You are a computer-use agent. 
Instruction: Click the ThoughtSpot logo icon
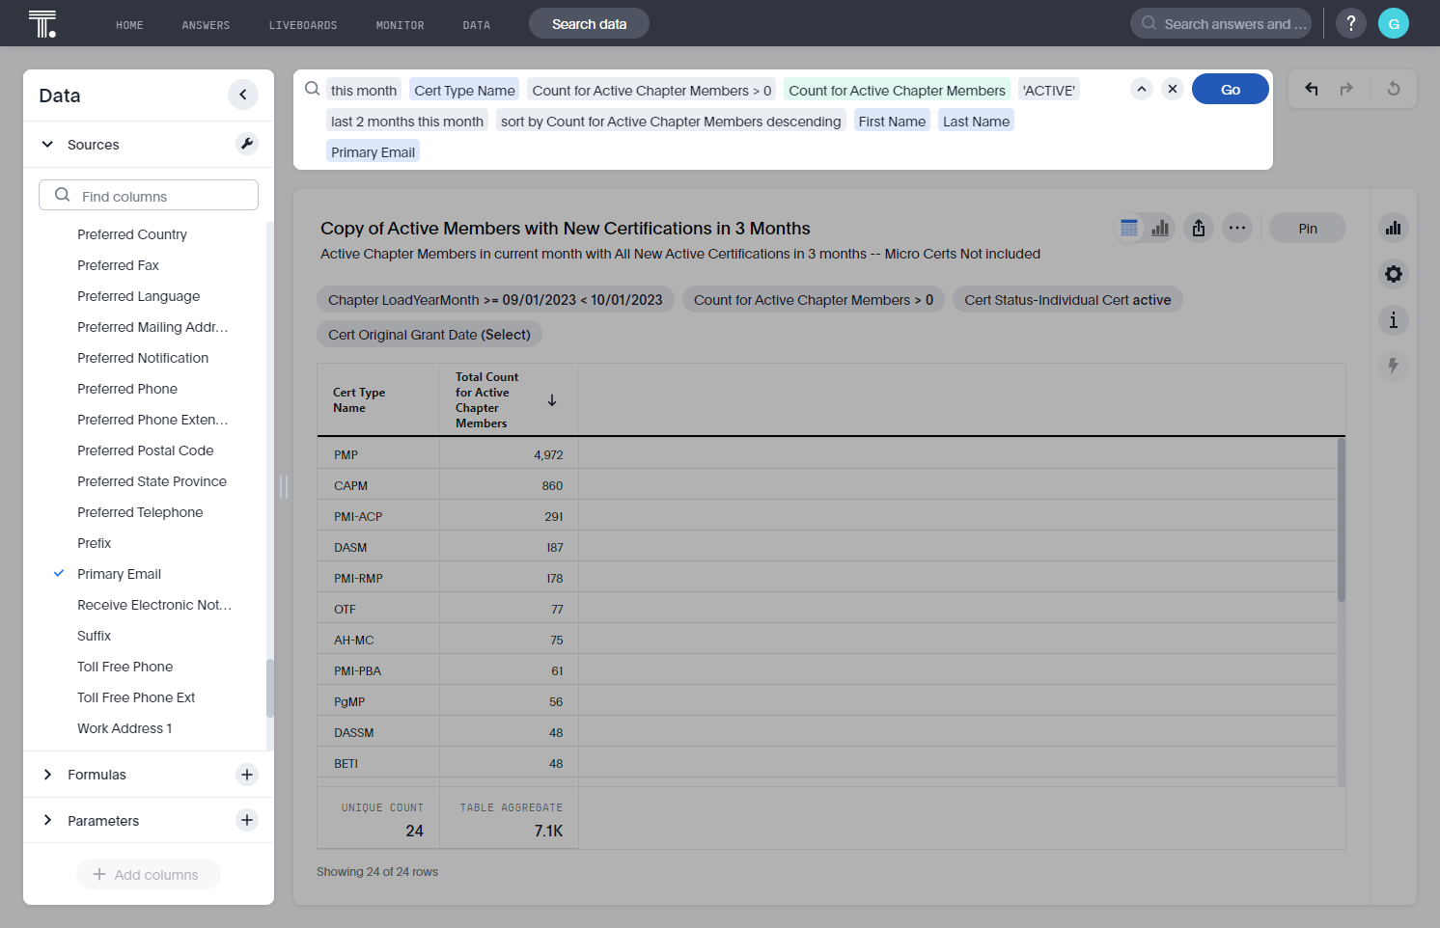(42, 23)
